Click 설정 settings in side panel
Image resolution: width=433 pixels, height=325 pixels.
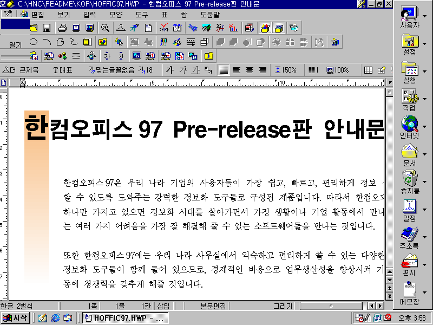(410, 44)
